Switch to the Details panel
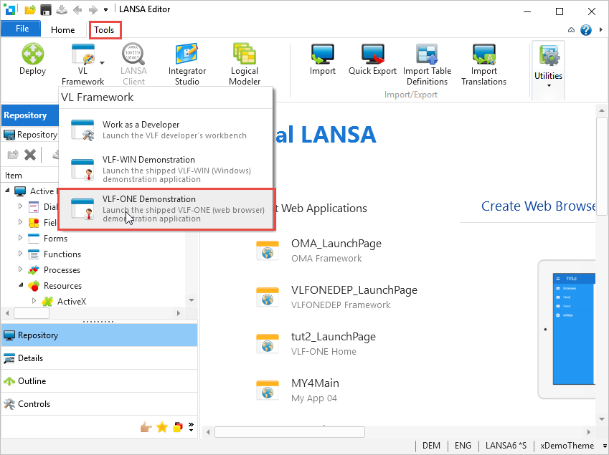Screen dimensions: 609x455 click(x=100, y=358)
